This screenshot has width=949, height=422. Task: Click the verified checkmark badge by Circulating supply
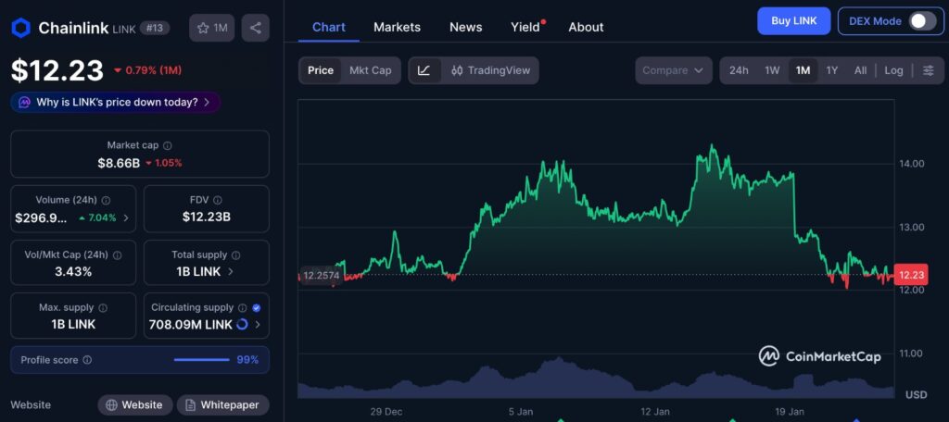point(257,308)
